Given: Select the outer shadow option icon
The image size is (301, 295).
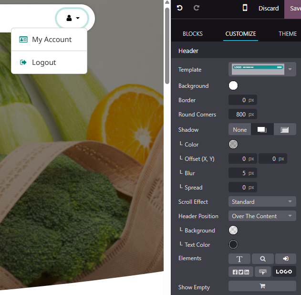Looking at the screenshot, I should (x=262, y=130).
